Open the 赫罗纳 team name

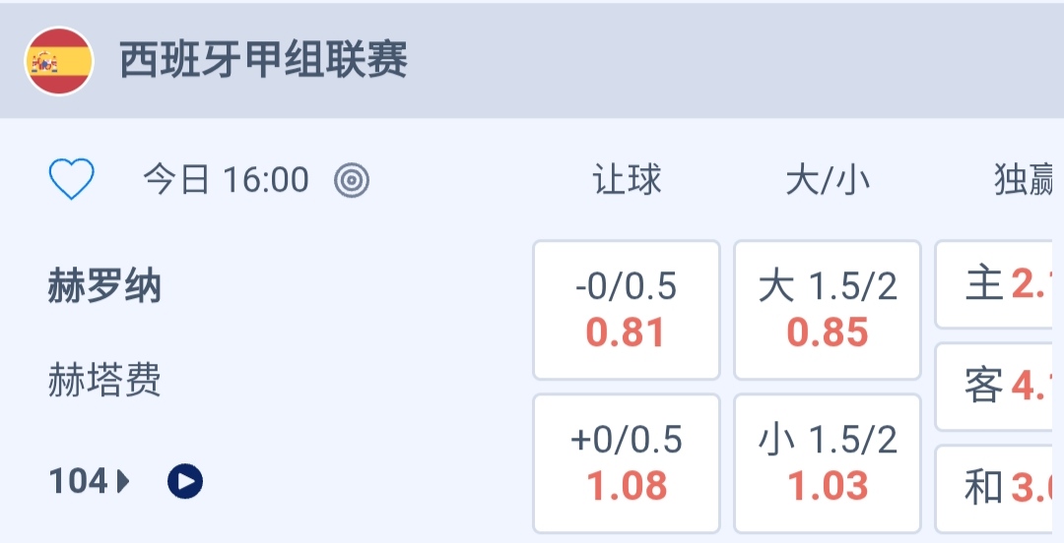pyautogui.click(x=104, y=288)
